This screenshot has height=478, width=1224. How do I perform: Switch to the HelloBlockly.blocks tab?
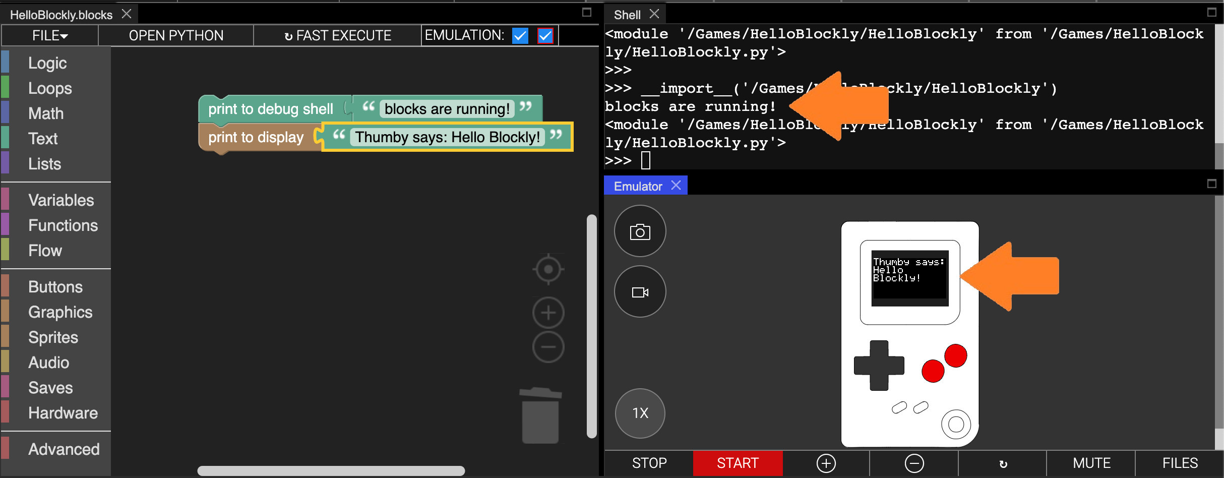pos(61,15)
